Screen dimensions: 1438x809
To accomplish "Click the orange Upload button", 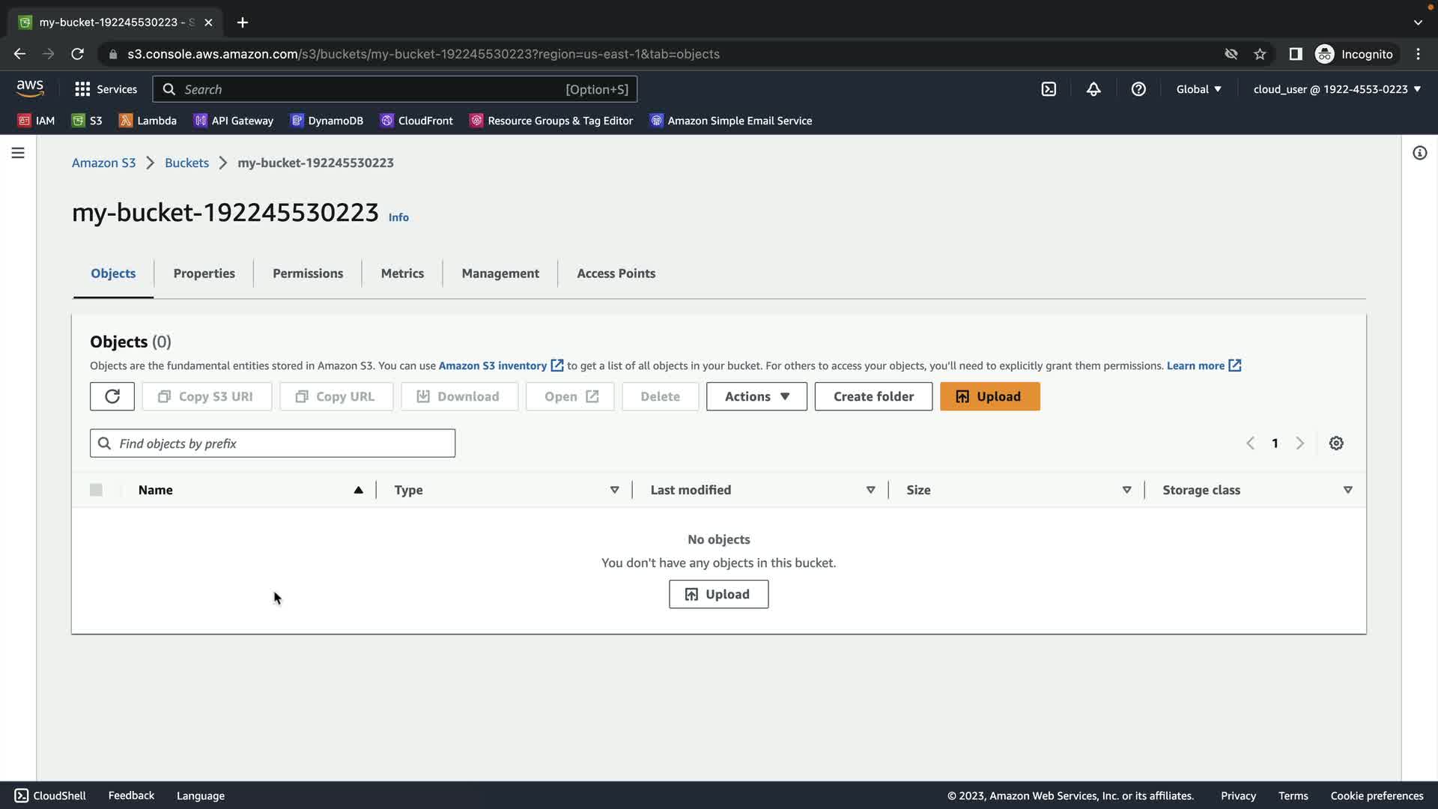I will coord(989,396).
